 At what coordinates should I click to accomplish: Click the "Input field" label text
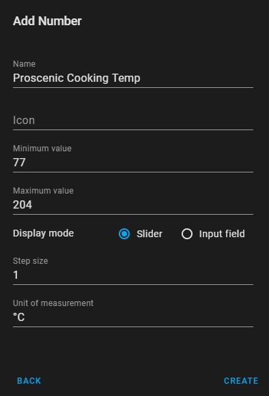222,234
